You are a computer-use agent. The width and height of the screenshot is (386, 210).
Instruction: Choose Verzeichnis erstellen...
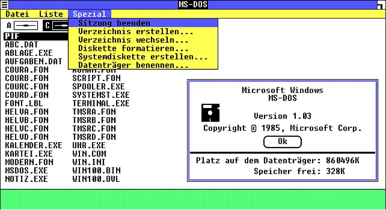tap(143, 32)
